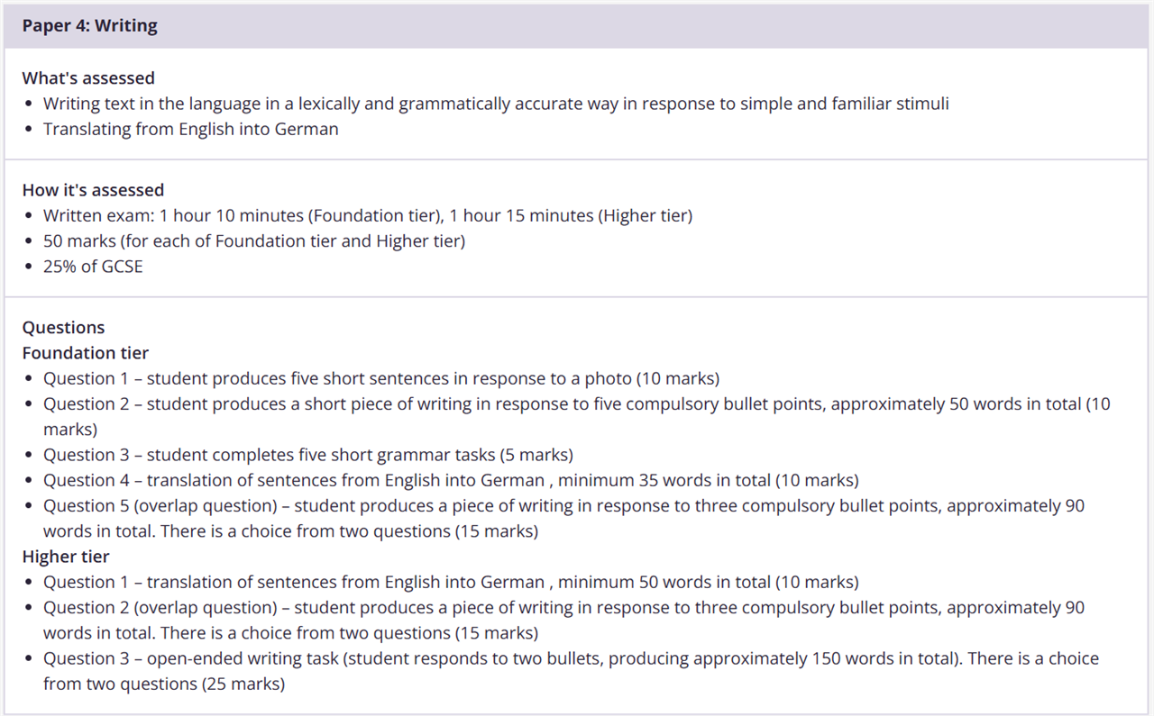The height and width of the screenshot is (716, 1154).
Task: Click Foundation Question 2 with five compulsory bullets
Action: [577, 404]
